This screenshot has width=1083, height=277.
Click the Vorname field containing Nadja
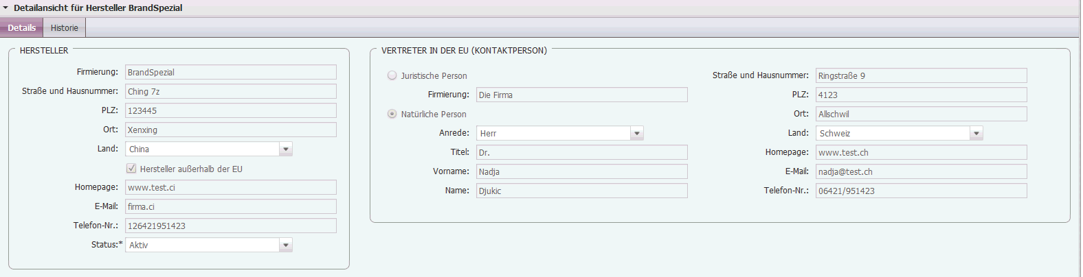click(x=581, y=171)
